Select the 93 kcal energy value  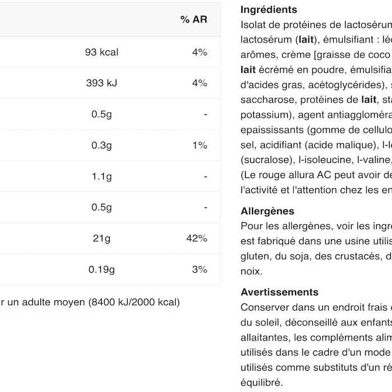[x=101, y=52]
